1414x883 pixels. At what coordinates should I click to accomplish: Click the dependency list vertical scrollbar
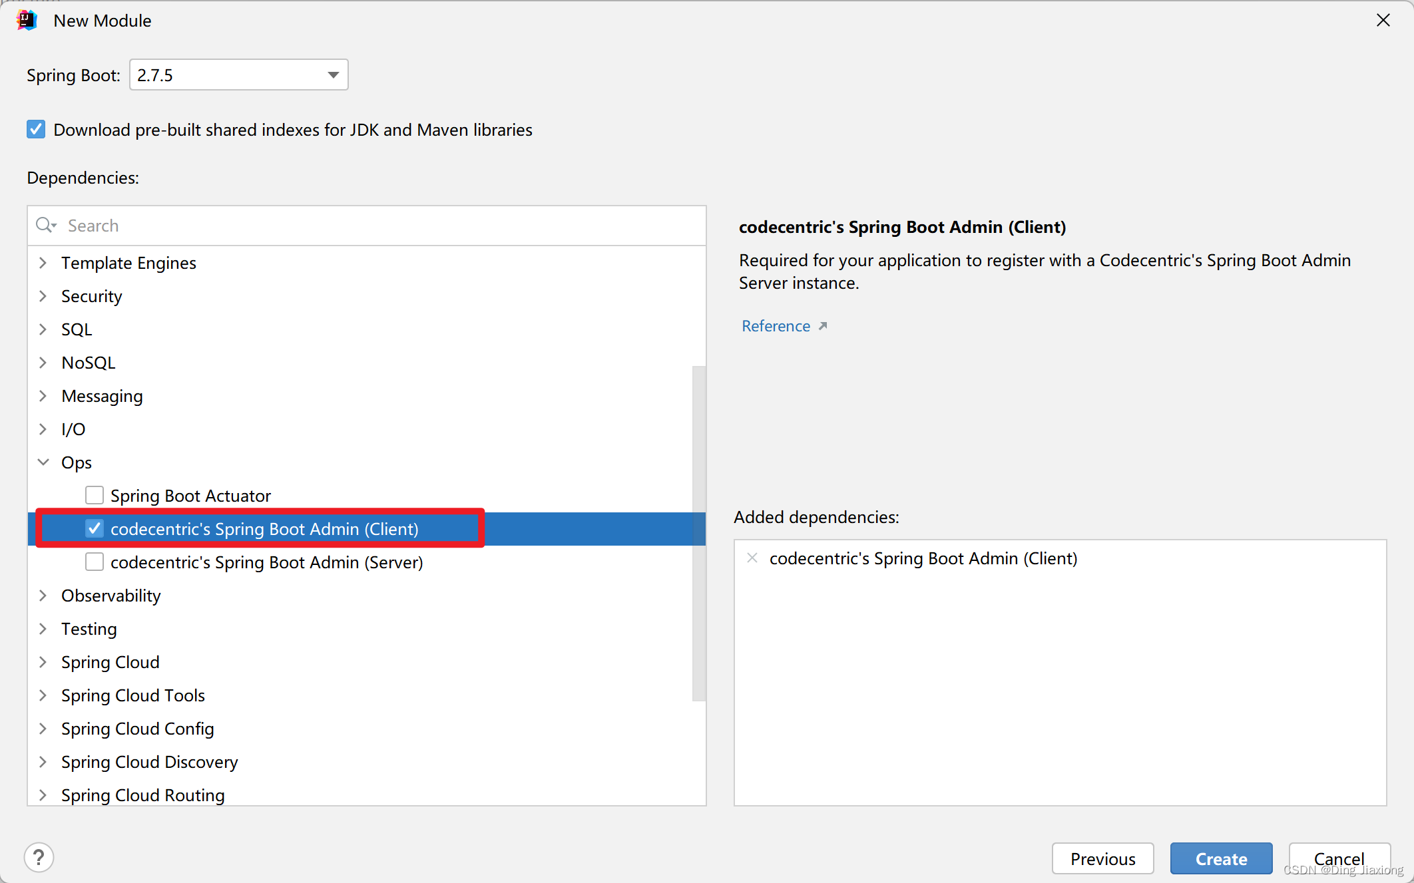(x=698, y=533)
